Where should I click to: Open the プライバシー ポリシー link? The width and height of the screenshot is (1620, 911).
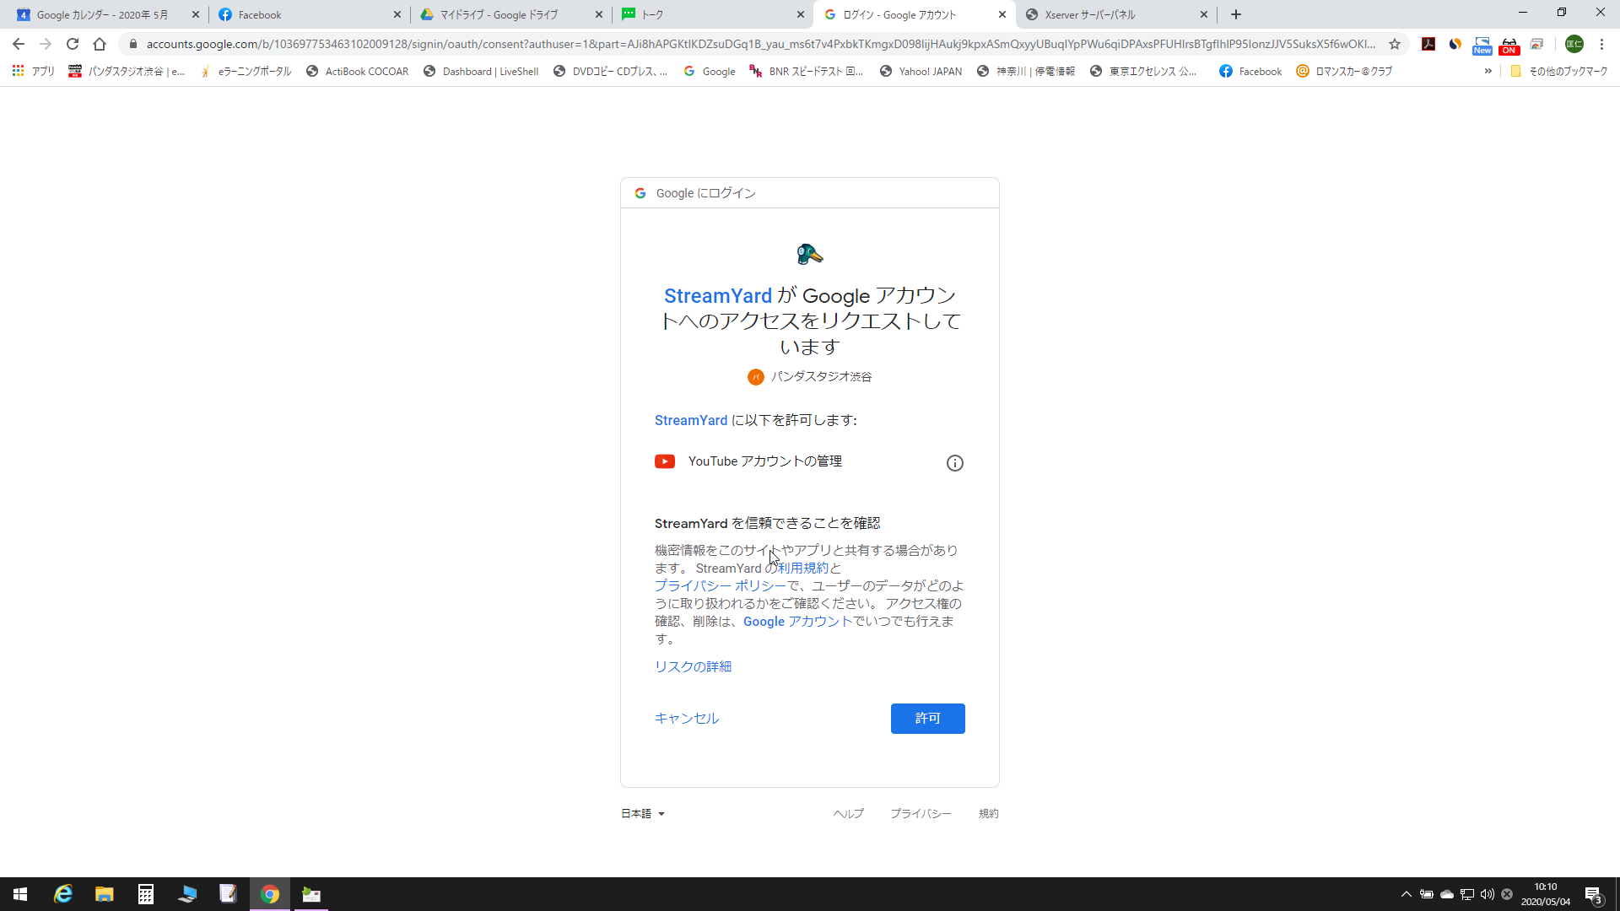tap(720, 585)
